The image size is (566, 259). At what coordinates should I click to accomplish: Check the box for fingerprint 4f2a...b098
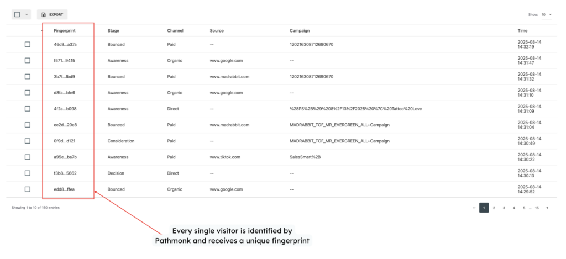(27, 109)
